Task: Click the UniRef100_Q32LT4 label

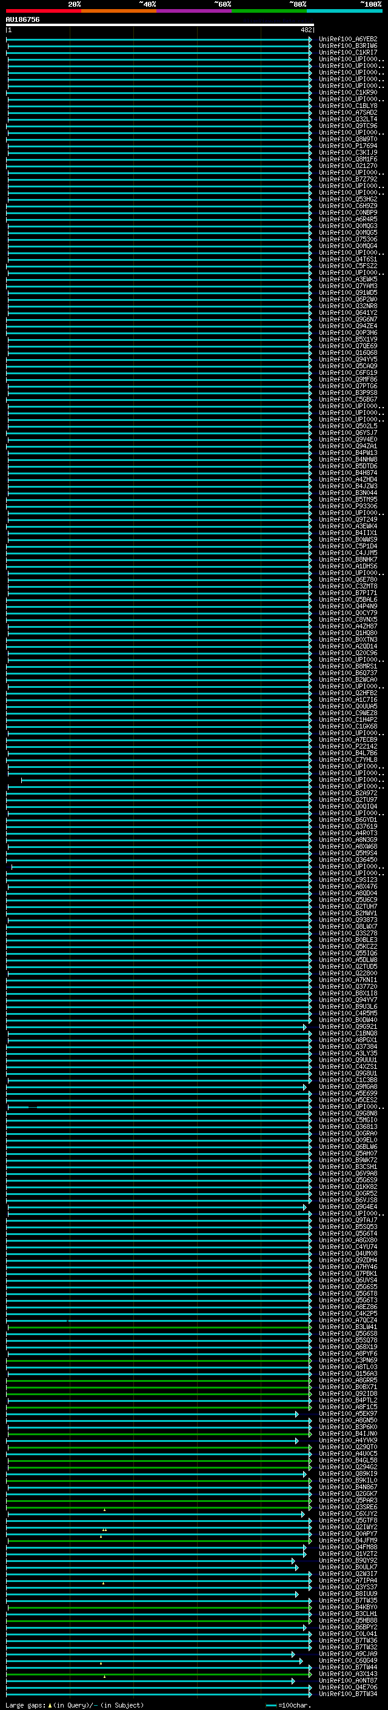Action: 348,119
